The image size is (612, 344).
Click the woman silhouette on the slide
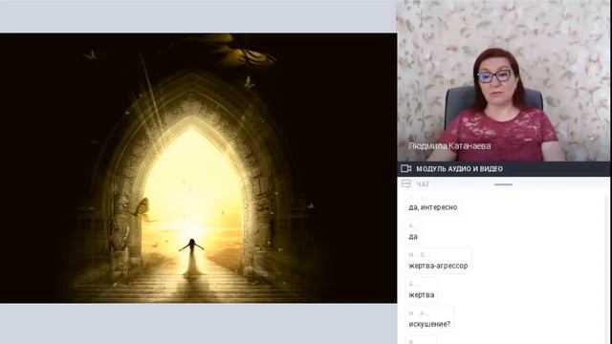[x=191, y=258]
